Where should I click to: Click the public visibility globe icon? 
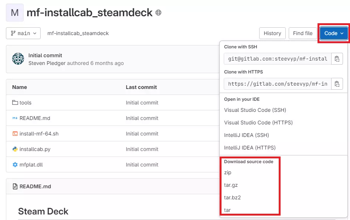pos(158,13)
